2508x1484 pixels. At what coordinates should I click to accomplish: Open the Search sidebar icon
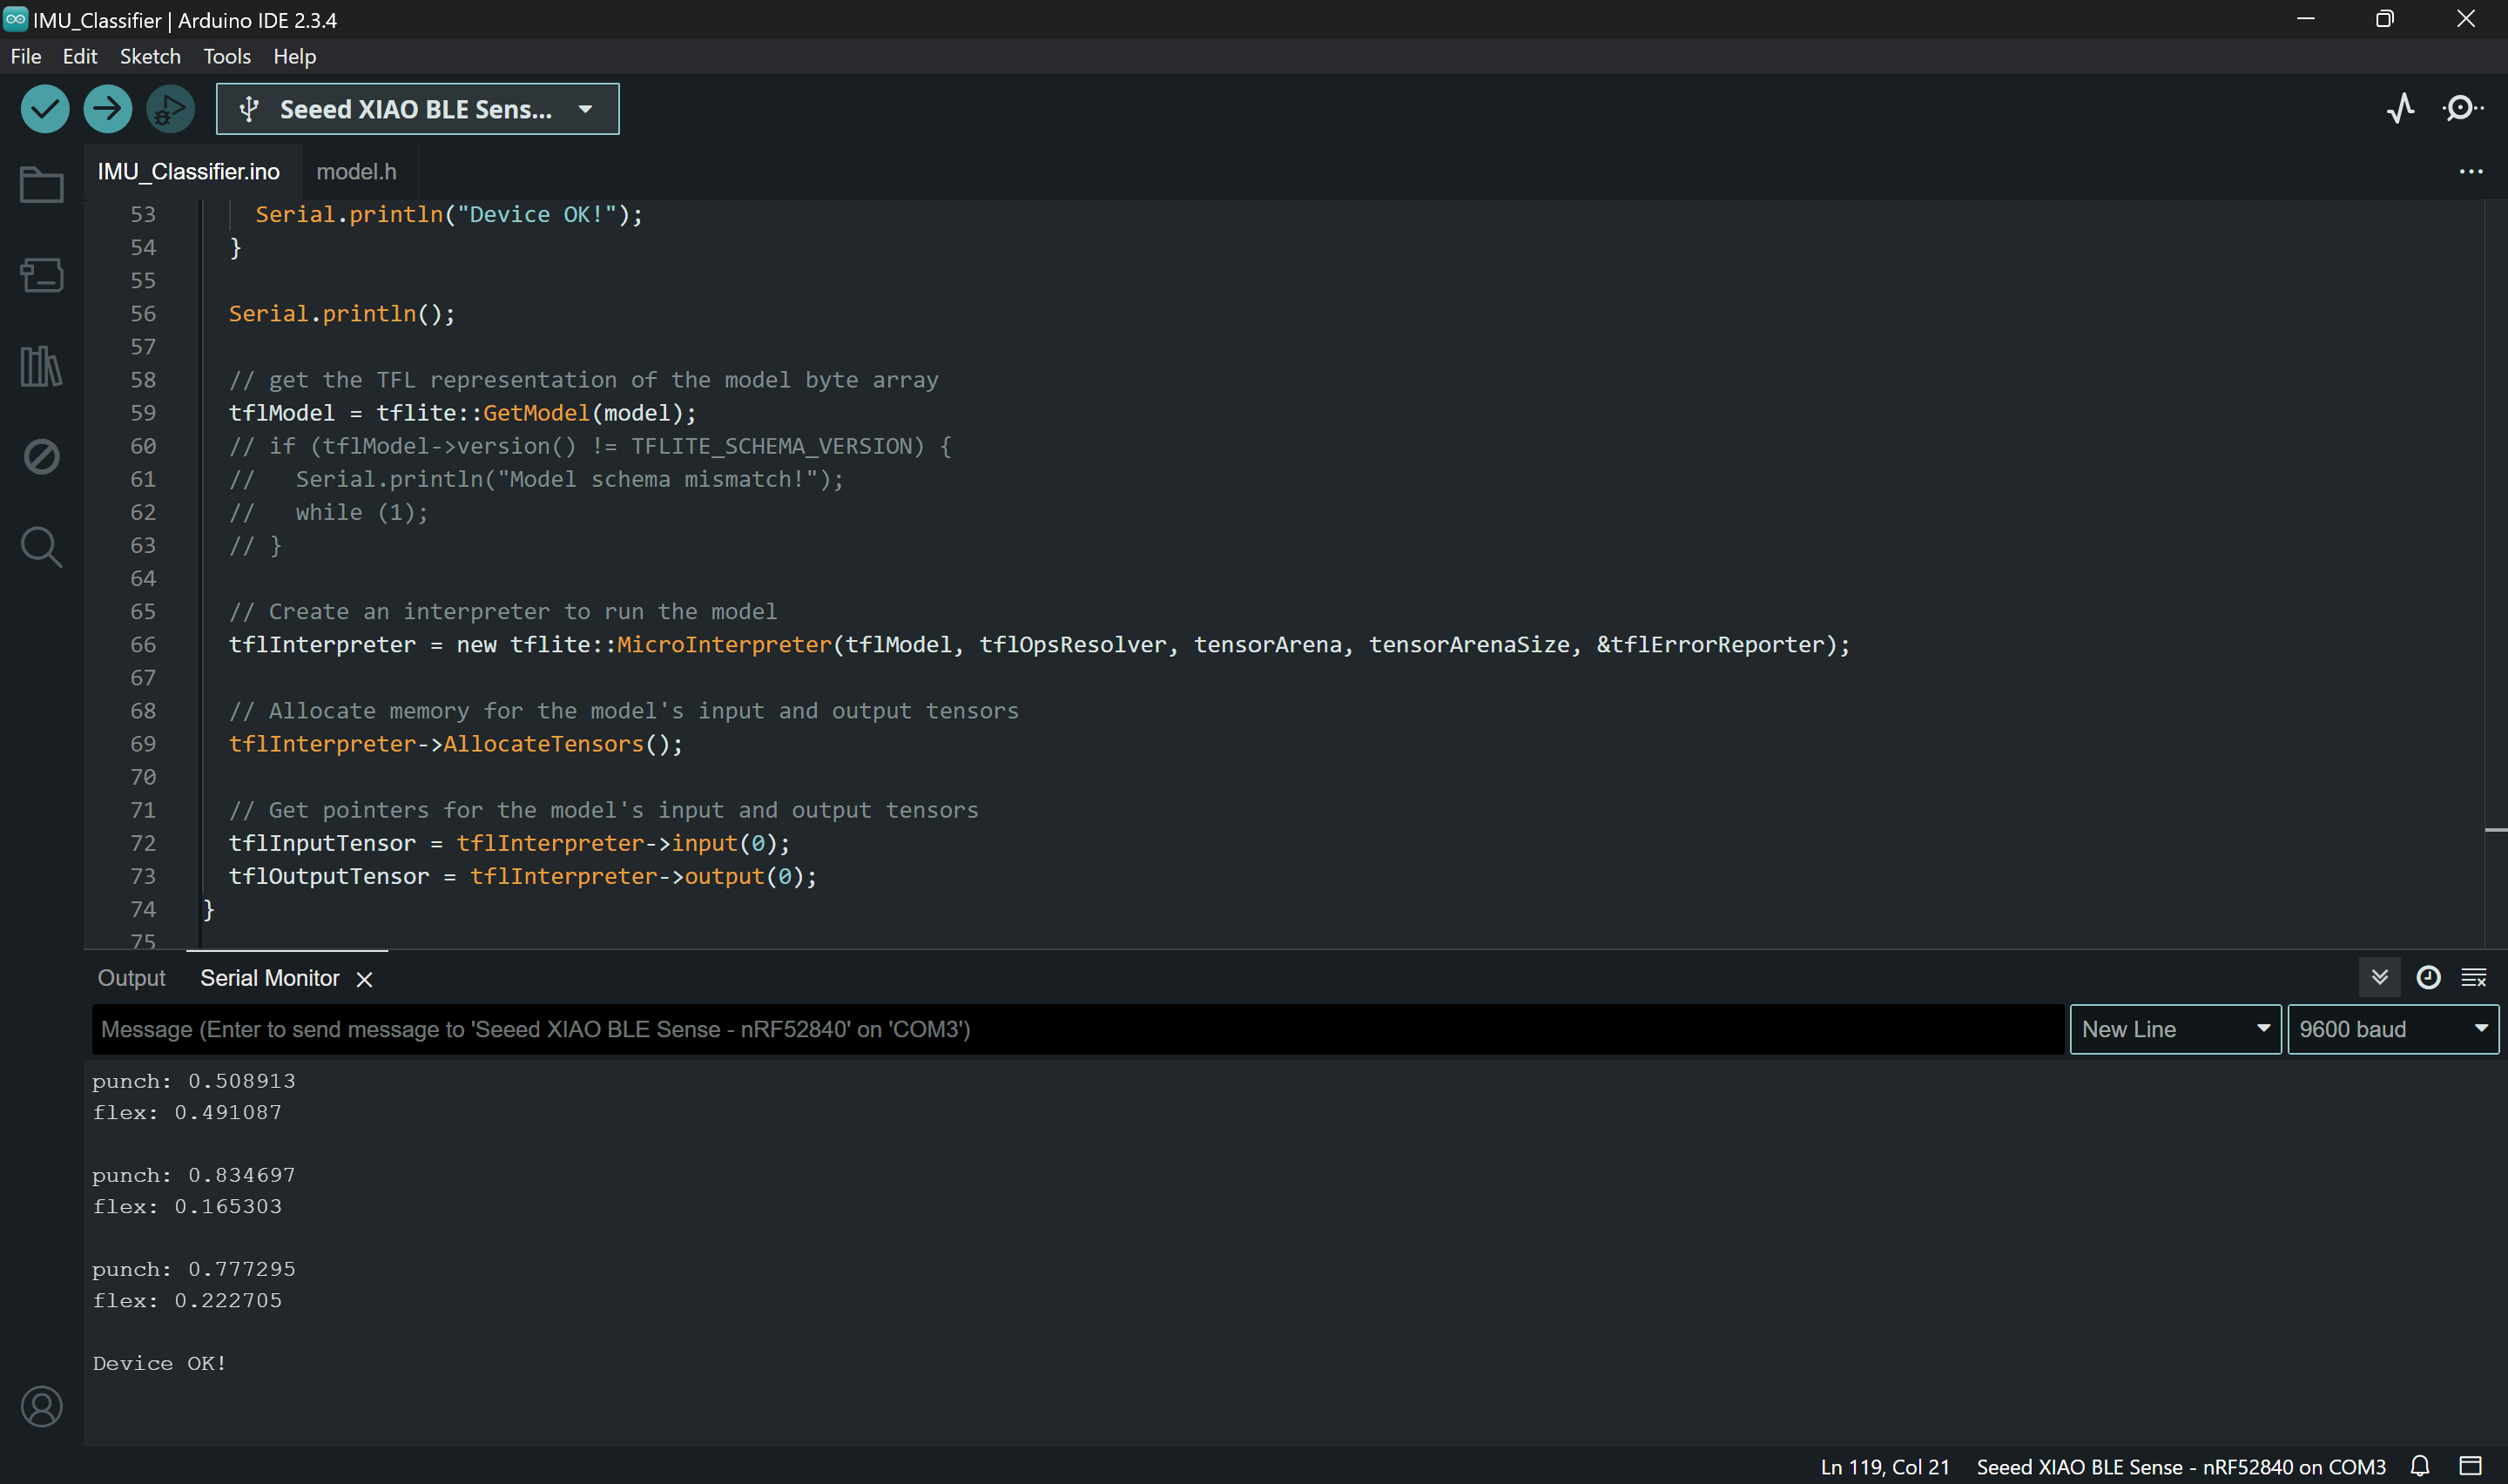click(x=42, y=547)
